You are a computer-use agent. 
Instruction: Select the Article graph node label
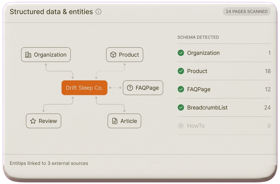pos(128,121)
